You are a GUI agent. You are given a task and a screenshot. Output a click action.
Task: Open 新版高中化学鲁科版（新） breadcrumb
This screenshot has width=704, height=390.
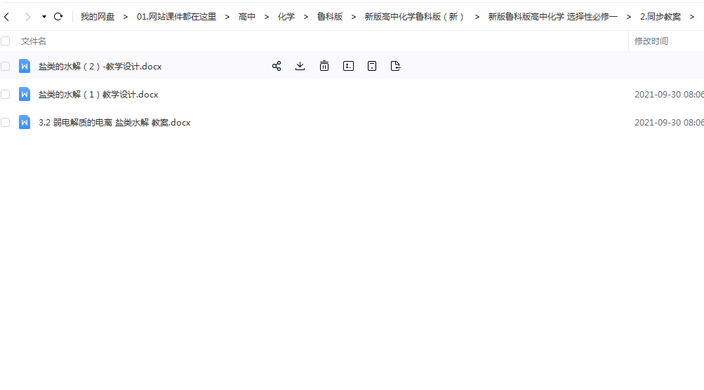click(414, 17)
